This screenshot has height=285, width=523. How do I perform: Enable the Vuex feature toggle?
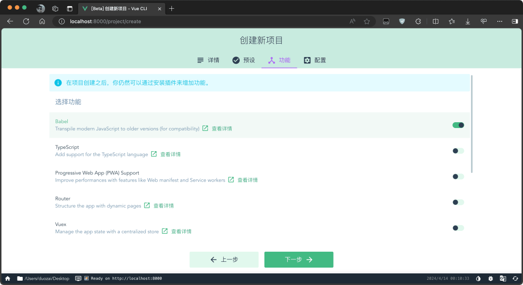pos(458,228)
